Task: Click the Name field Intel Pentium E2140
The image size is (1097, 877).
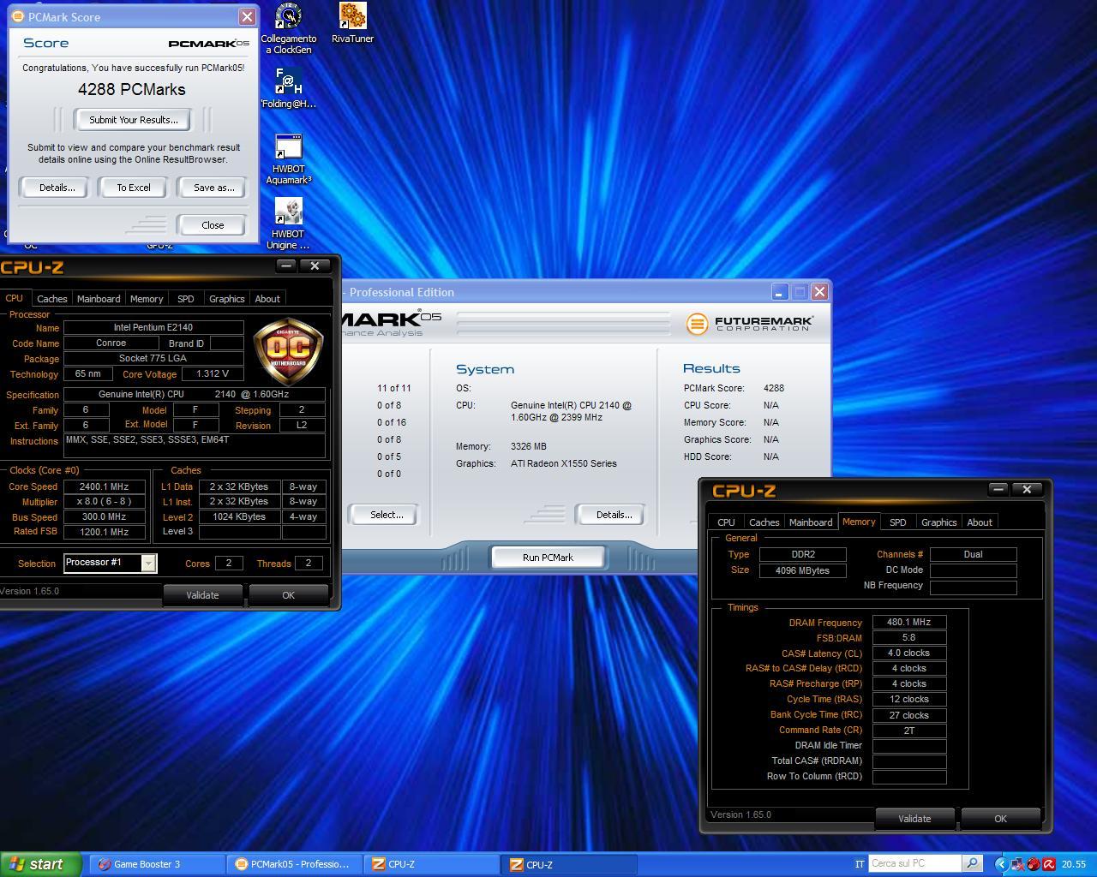Action: (x=153, y=327)
